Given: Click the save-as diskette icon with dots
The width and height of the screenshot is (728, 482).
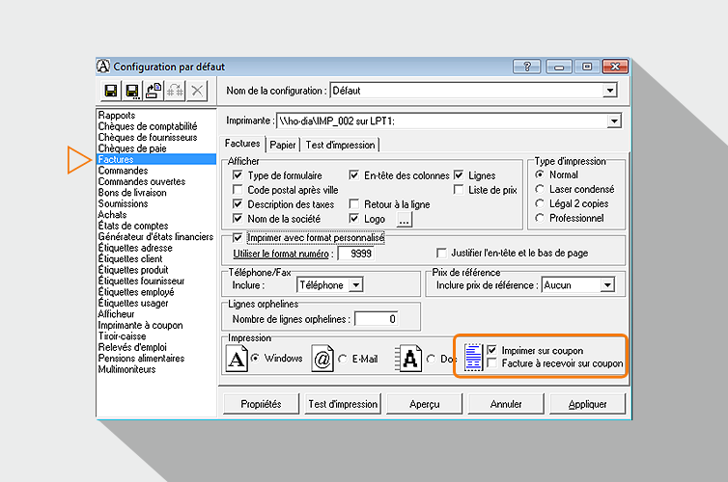Looking at the screenshot, I should tap(132, 91).
